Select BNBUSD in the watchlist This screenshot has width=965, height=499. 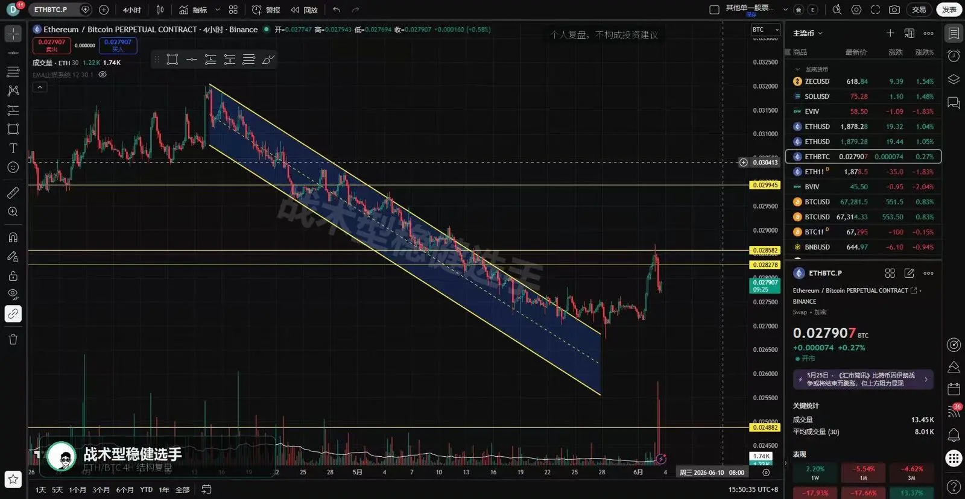(x=863, y=247)
